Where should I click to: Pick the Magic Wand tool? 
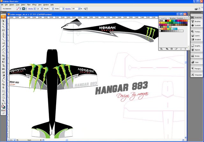(4, 27)
